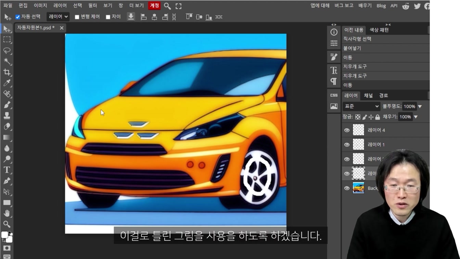Select the Eyedropper tool

click(7, 83)
